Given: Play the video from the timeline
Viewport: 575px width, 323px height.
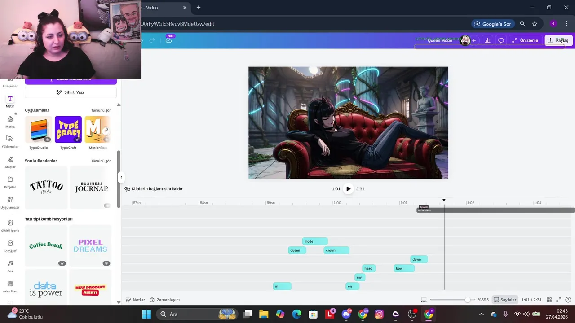Looking at the screenshot, I should point(348,189).
